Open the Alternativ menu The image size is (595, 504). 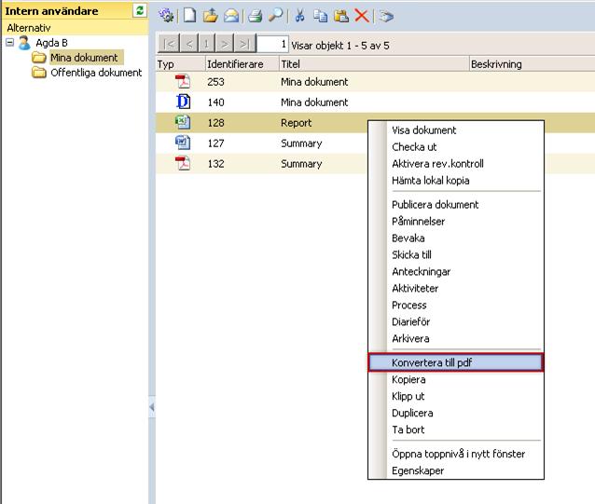(x=29, y=28)
